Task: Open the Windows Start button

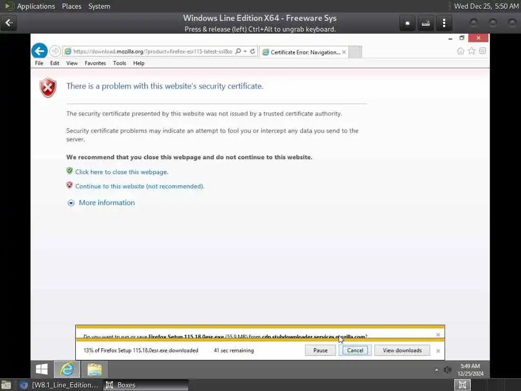Action: 42,369
